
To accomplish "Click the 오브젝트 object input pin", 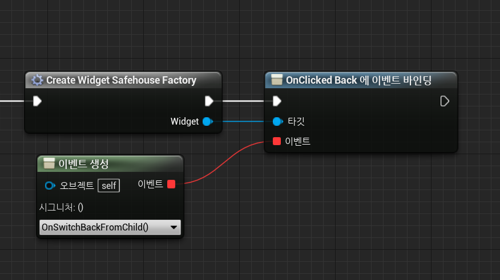I will tap(50, 186).
